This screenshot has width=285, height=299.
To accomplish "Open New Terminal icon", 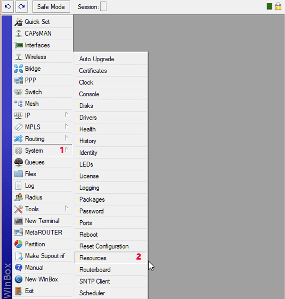I will (19, 221).
